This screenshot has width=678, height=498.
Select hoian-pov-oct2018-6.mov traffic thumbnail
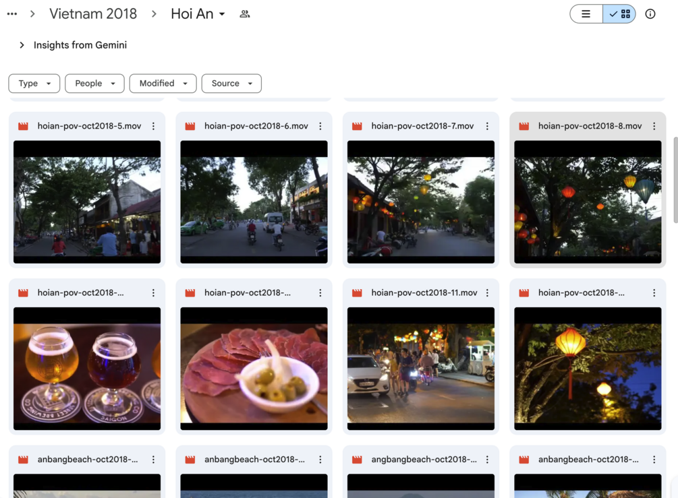coord(254,201)
